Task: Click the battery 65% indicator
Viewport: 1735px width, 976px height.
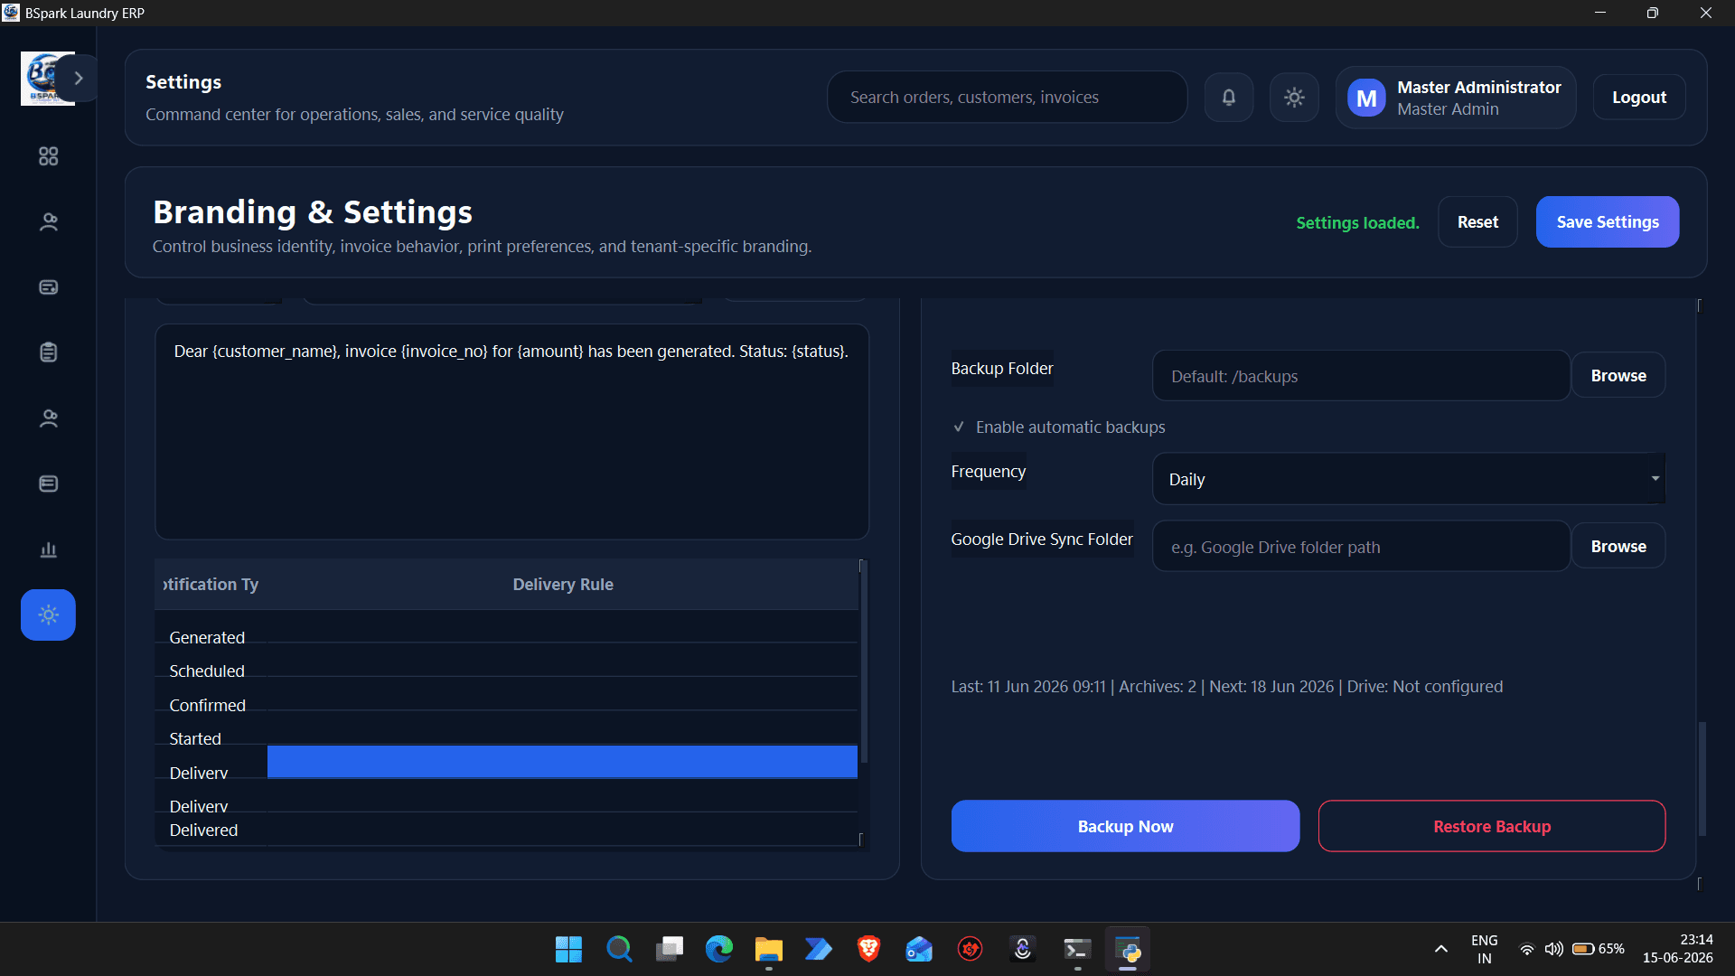Action: [1598, 949]
